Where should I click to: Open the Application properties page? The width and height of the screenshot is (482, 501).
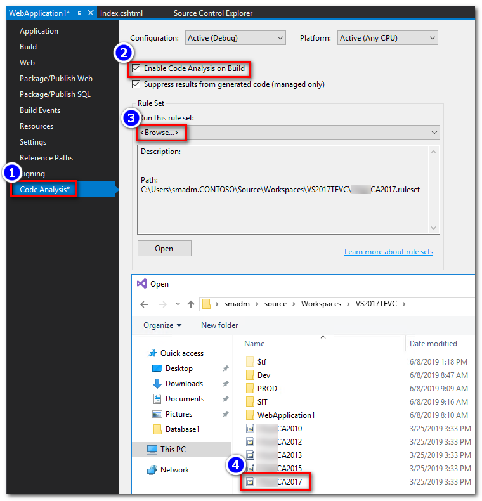(x=39, y=31)
